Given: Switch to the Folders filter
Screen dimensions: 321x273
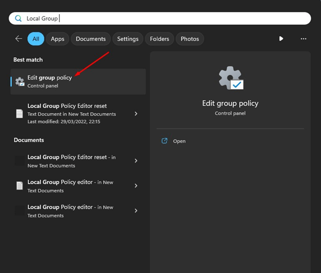Looking at the screenshot, I should [x=159, y=39].
